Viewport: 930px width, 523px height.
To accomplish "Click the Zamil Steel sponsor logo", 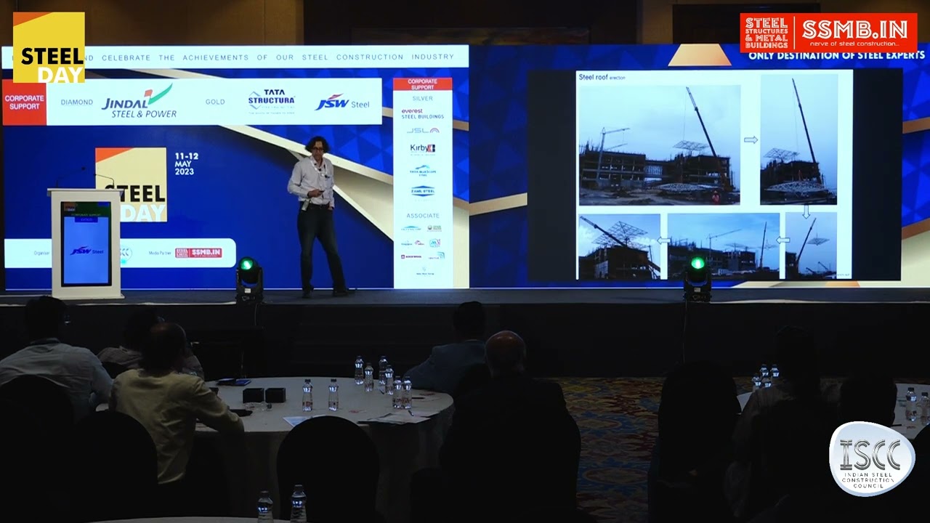I will pyautogui.click(x=423, y=191).
